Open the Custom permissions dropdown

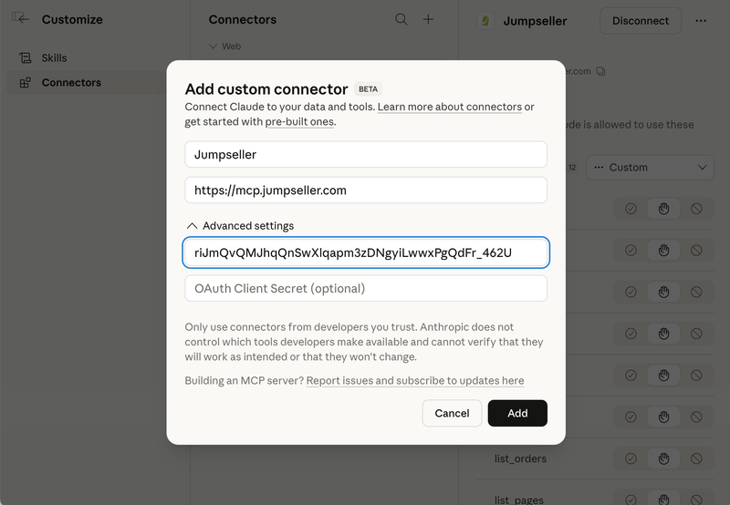point(650,168)
